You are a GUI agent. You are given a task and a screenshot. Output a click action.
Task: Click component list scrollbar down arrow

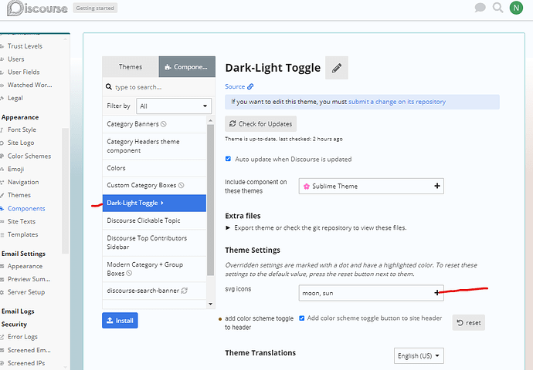[x=210, y=304]
